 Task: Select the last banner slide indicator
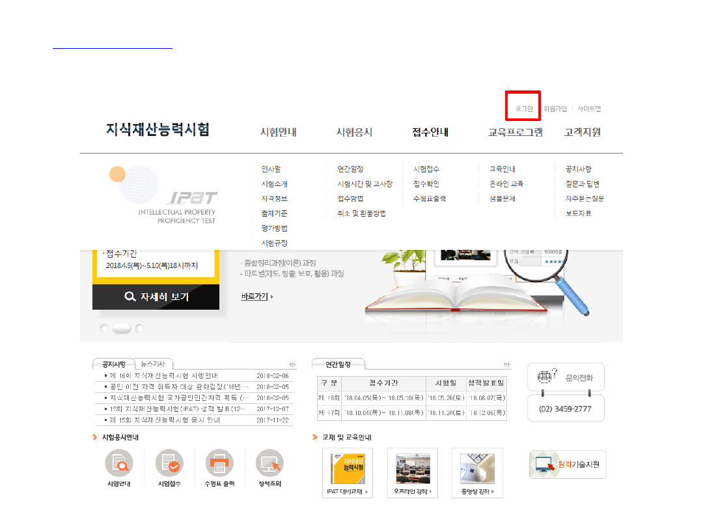pos(139,329)
